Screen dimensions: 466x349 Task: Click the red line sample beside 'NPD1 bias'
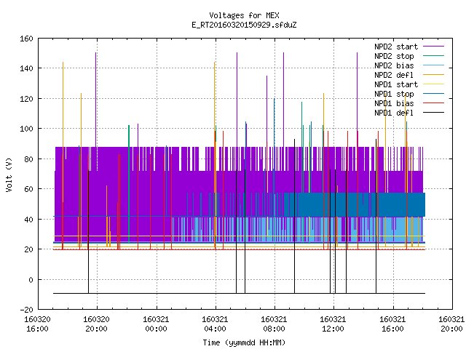433,103
